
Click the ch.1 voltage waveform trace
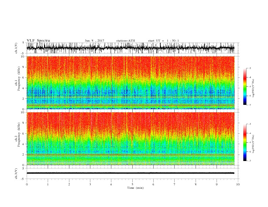tap(130, 48)
